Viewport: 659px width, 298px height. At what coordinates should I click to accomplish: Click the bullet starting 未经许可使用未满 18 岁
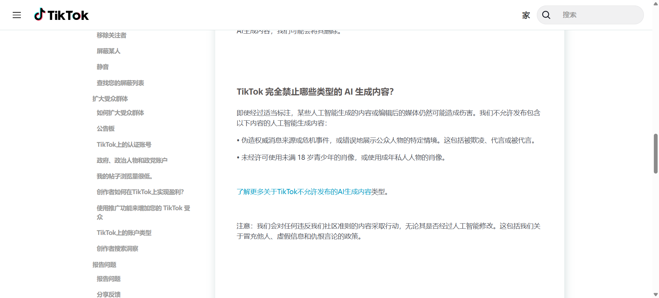pos(342,157)
